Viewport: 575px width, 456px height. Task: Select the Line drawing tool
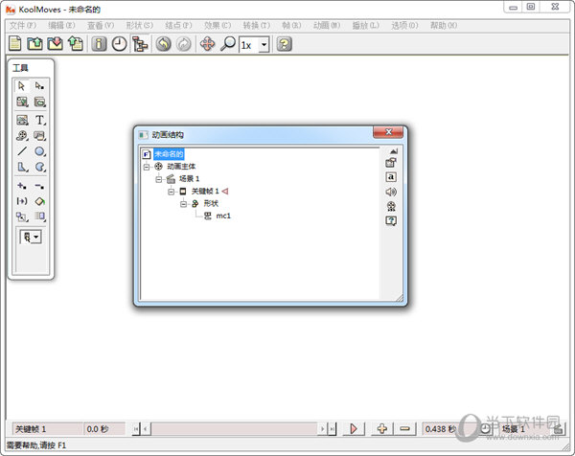tap(22, 151)
